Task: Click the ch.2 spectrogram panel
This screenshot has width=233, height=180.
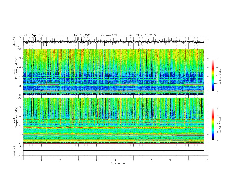Action: (114, 121)
